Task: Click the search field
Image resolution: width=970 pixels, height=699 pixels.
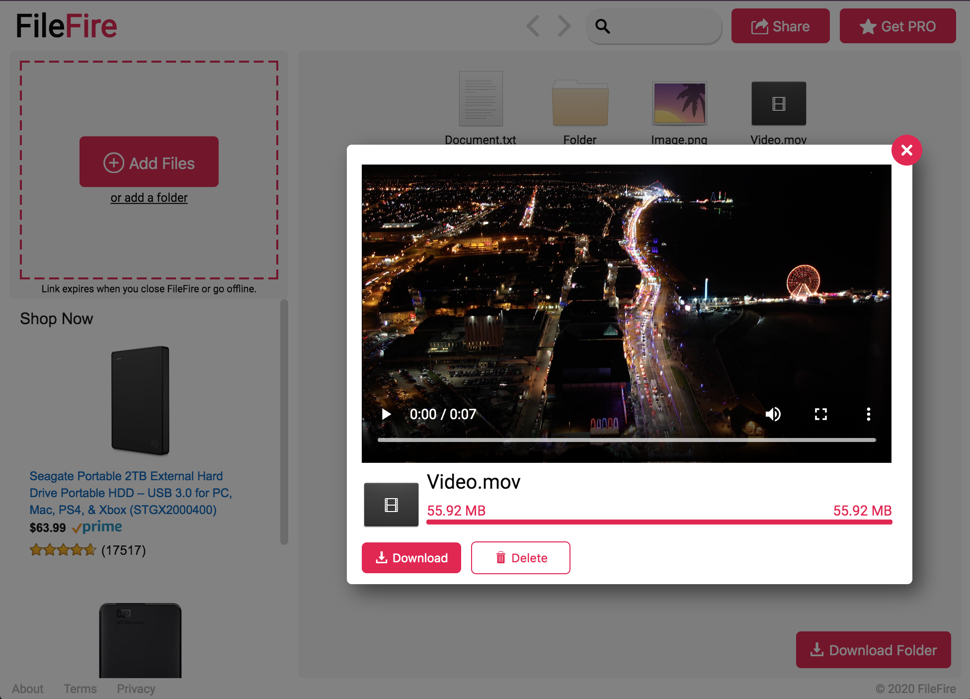Action: coord(661,26)
